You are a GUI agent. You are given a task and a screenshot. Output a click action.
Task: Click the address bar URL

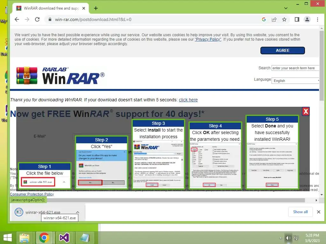pos(93,19)
